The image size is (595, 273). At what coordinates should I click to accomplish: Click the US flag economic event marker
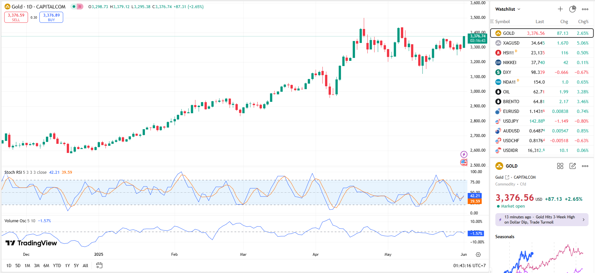point(464,162)
